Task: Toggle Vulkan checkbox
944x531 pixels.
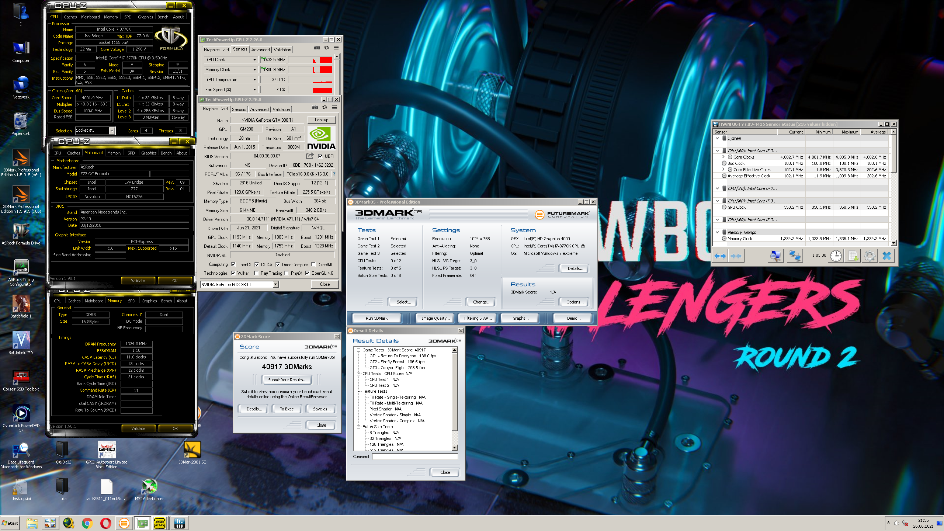Action: tap(233, 273)
